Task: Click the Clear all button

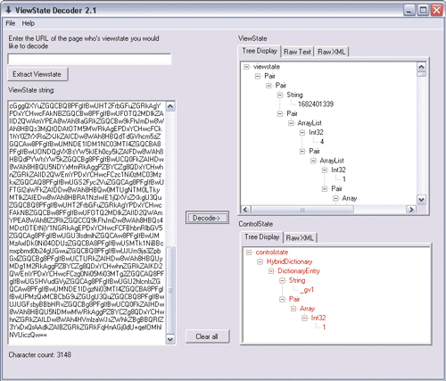Action: (x=207, y=336)
